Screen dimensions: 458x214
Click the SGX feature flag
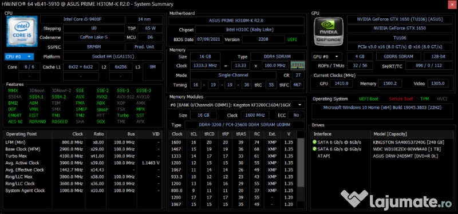tap(101, 121)
